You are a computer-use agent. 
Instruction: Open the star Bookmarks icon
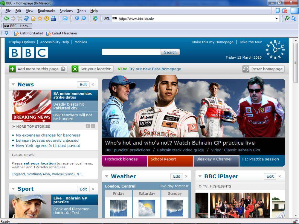coord(40,19)
